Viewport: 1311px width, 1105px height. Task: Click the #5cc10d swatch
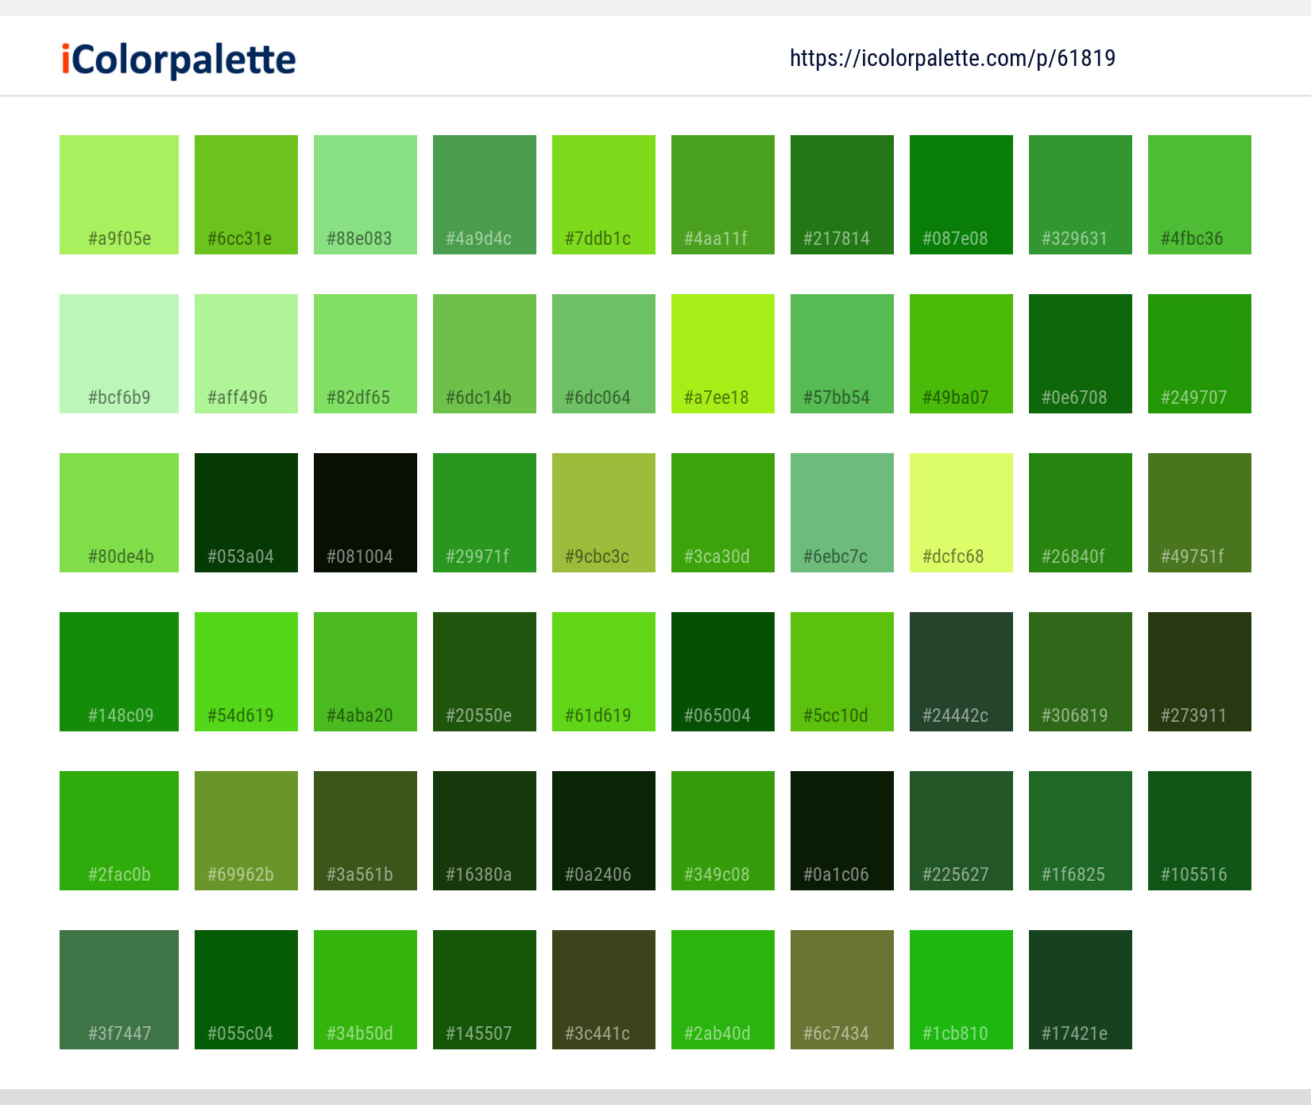click(x=842, y=672)
